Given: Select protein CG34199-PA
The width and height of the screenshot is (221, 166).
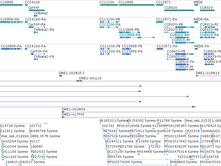Looking at the screenshot, I should pos(26,49).
